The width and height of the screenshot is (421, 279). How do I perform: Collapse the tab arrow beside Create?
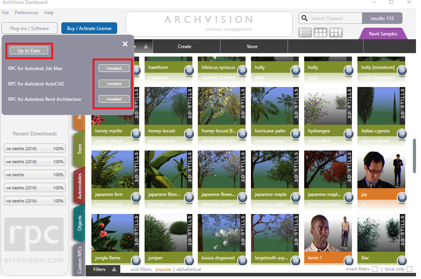point(146,46)
